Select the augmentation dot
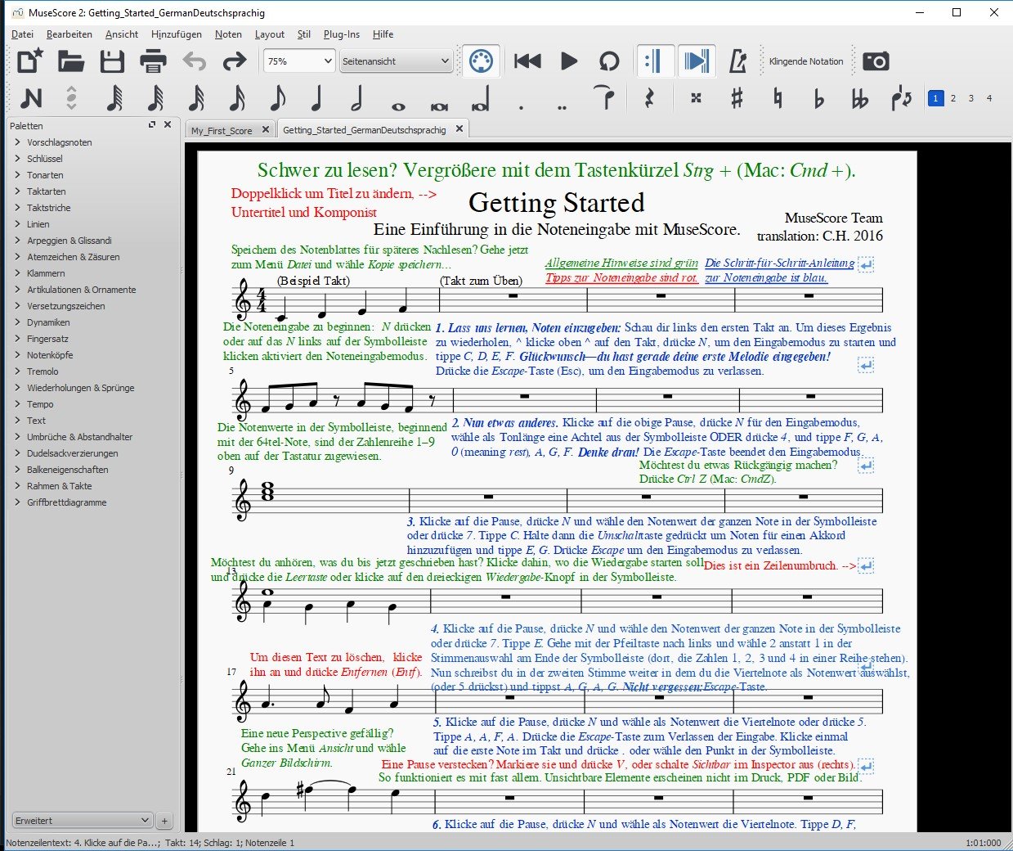 519,98
